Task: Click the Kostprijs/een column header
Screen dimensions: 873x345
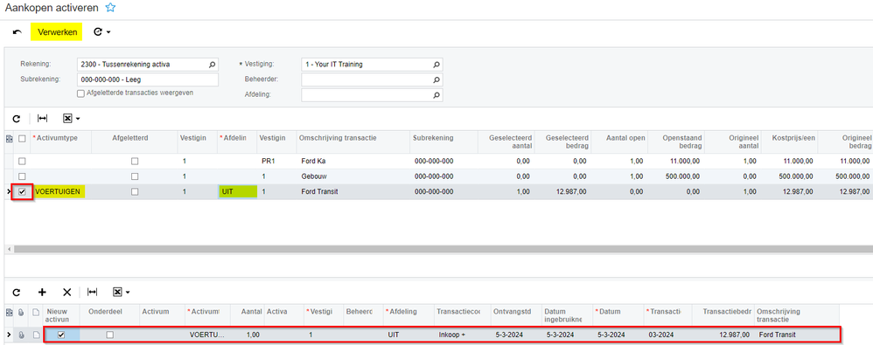Action: point(789,142)
